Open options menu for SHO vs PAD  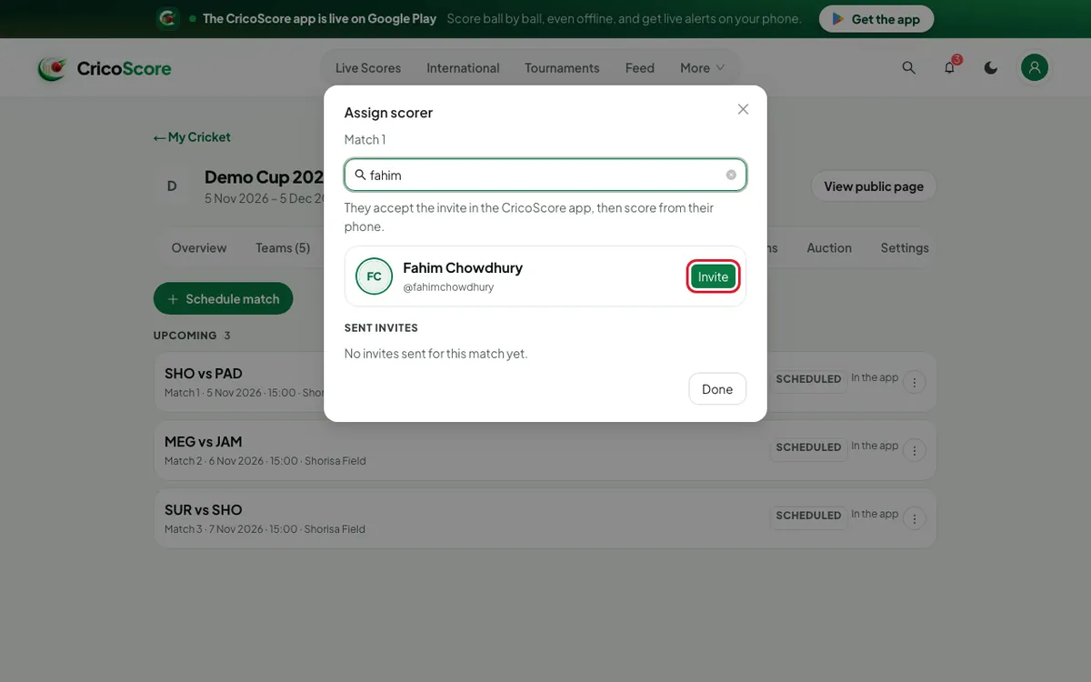[915, 382]
